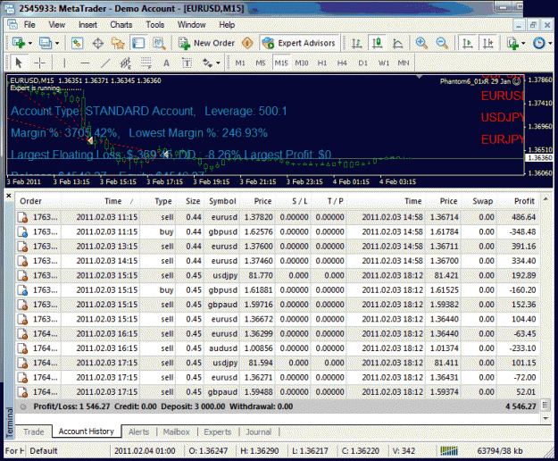Click the history scrollbar down arrow
The width and height of the screenshot is (558, 461).
tap(546, 418)
